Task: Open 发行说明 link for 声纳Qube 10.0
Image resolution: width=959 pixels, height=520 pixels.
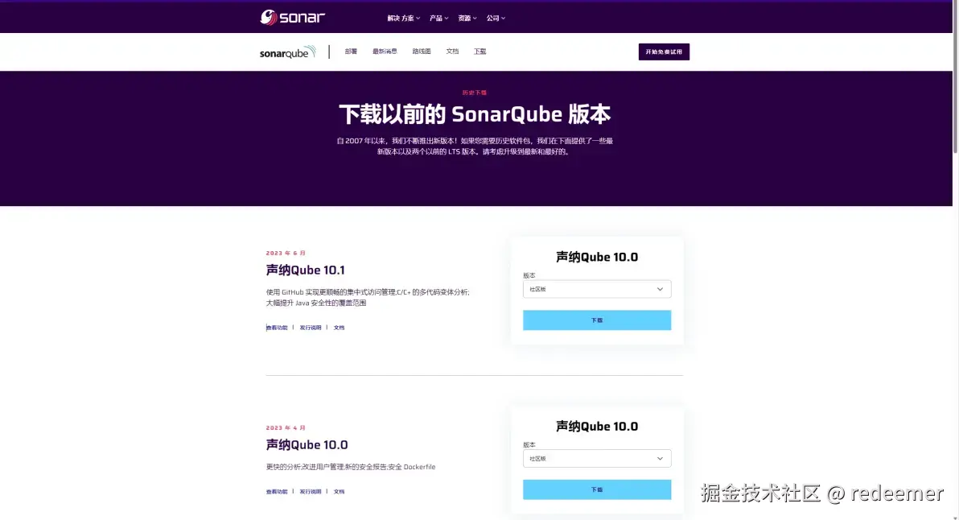Action: coord(310,492)
